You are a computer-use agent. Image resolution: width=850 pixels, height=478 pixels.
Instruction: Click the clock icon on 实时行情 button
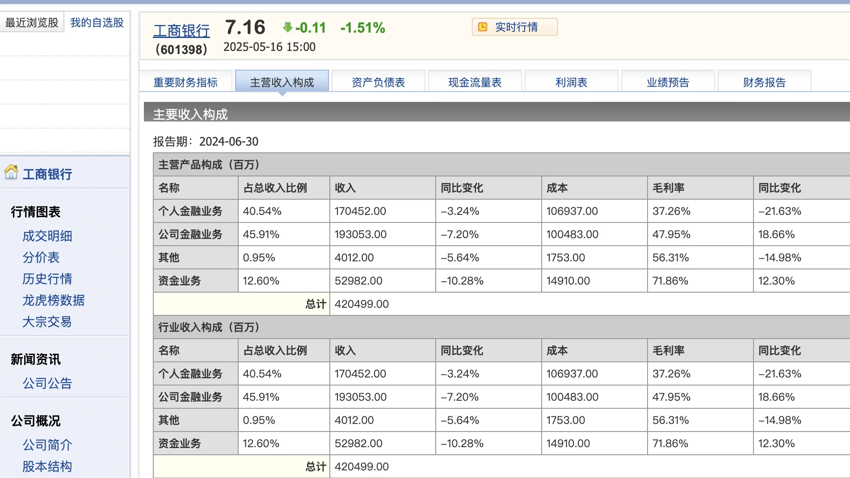(483, 27)
